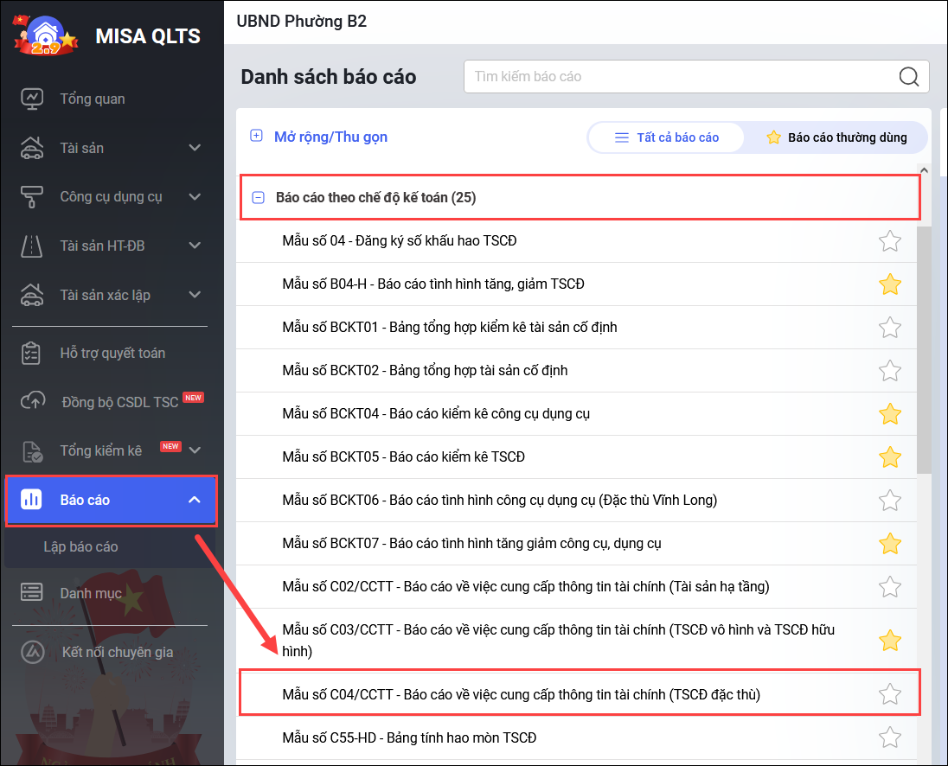Unstar the BCKT05 report

[890, 456]
